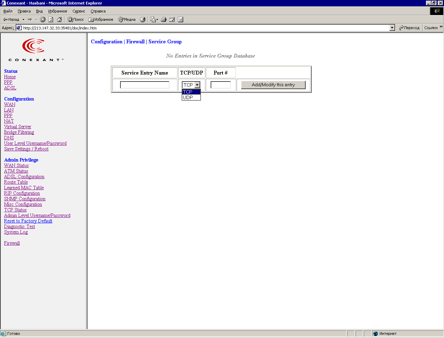Viewport: 444px width, 338px height.
Task: Open the Back history dropdown arrow
Action: (23, 19)
